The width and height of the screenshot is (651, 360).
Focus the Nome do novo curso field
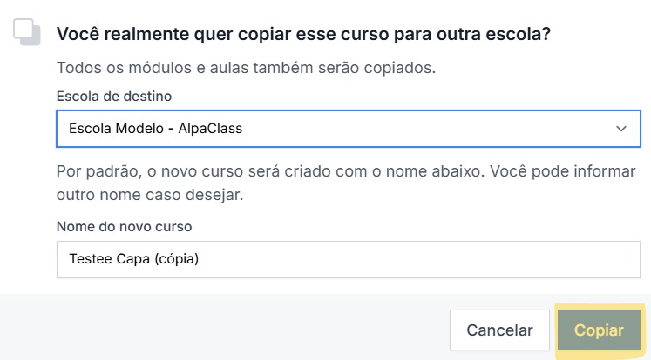point(349,259)
